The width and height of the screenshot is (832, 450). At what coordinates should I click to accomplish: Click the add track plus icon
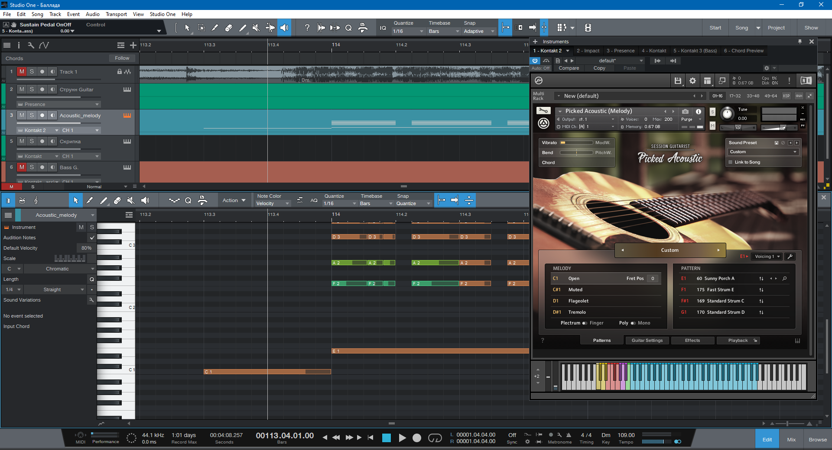point(133,45)
